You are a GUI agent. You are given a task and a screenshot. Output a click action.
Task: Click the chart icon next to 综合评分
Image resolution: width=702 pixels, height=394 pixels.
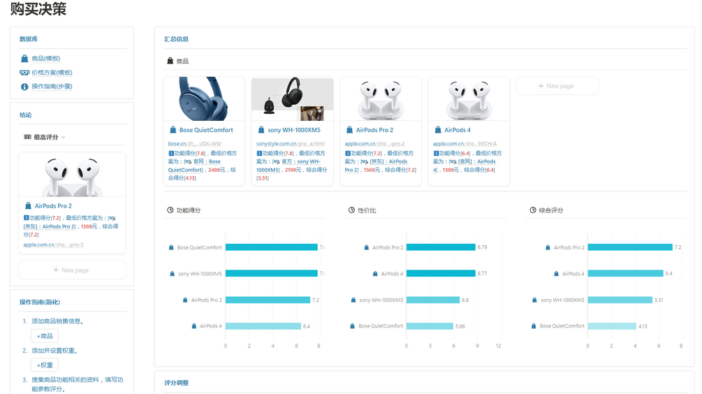pos(533,210)
